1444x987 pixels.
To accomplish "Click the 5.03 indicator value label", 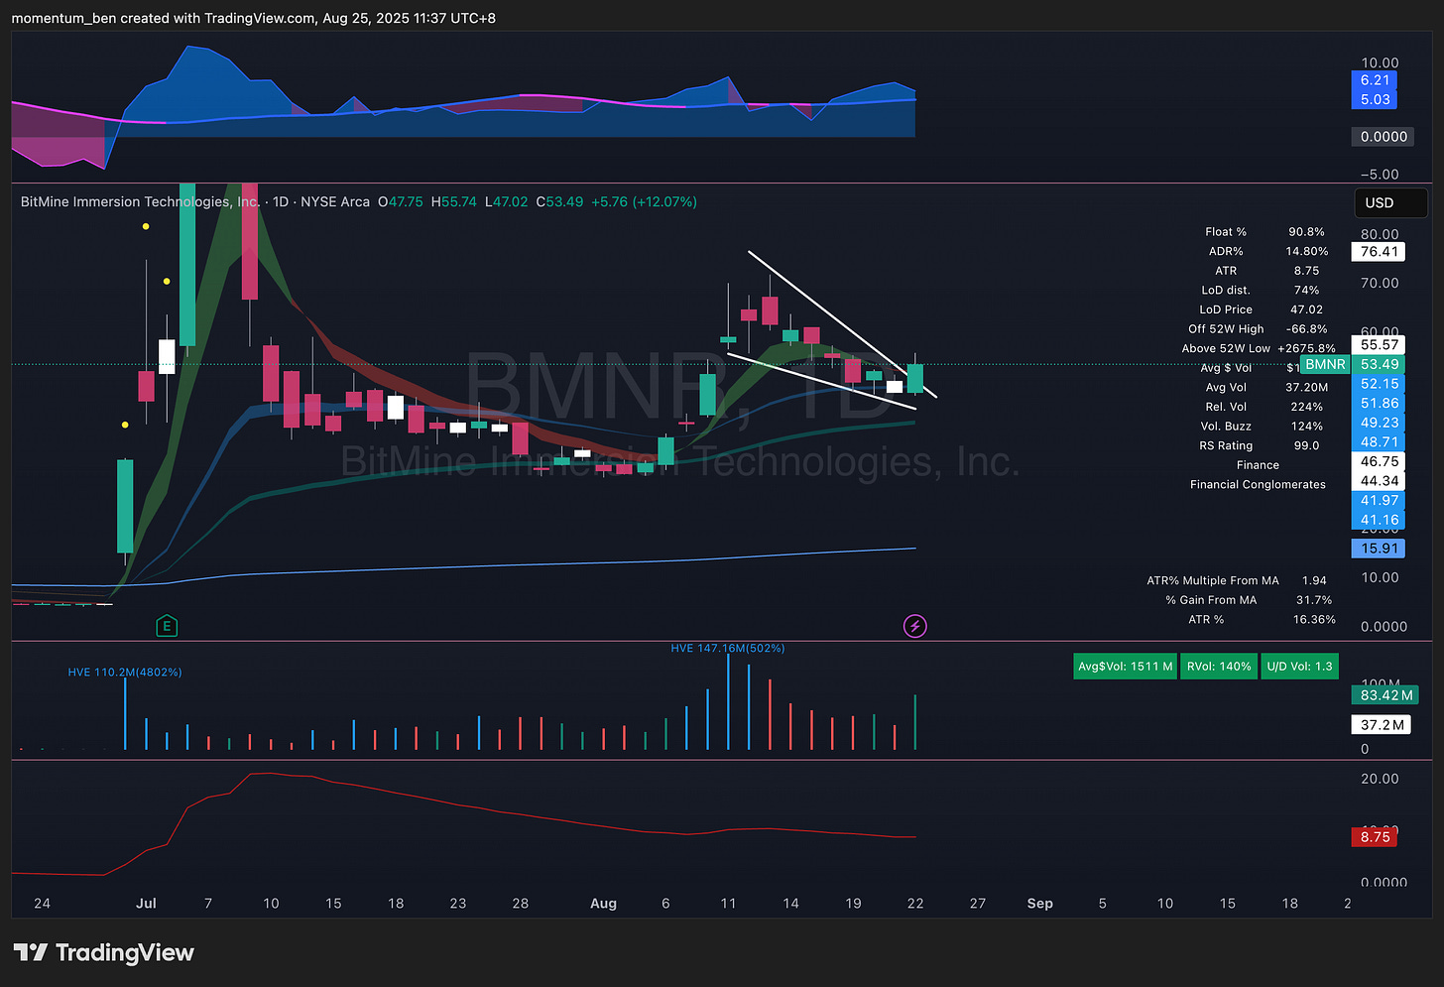I will pyautogui.click(x=1375, y=99).
